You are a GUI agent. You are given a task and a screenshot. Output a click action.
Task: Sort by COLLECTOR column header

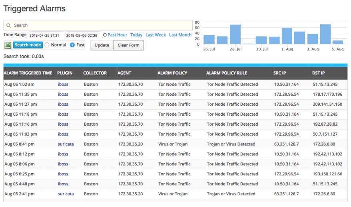(x=95, y=73)
